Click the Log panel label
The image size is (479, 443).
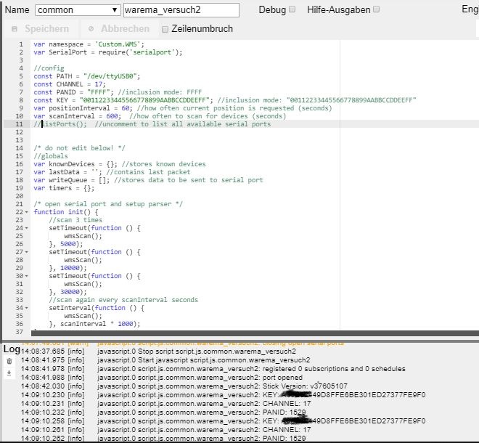[12, 349]
